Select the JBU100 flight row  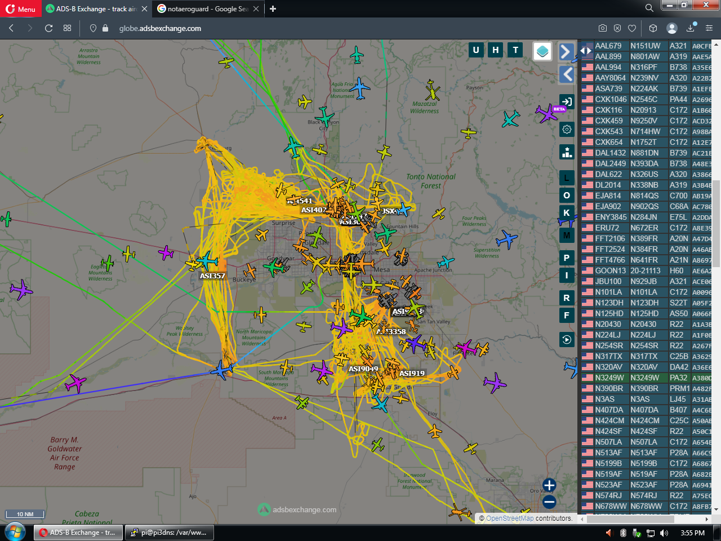click(x=647, y=281)
